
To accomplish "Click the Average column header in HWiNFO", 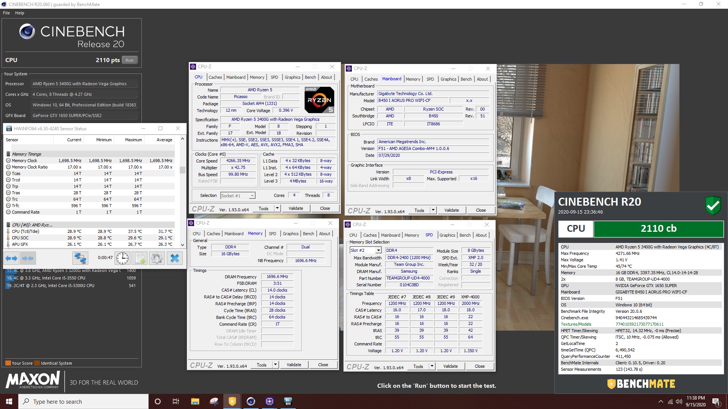I will tap(165, 140).
